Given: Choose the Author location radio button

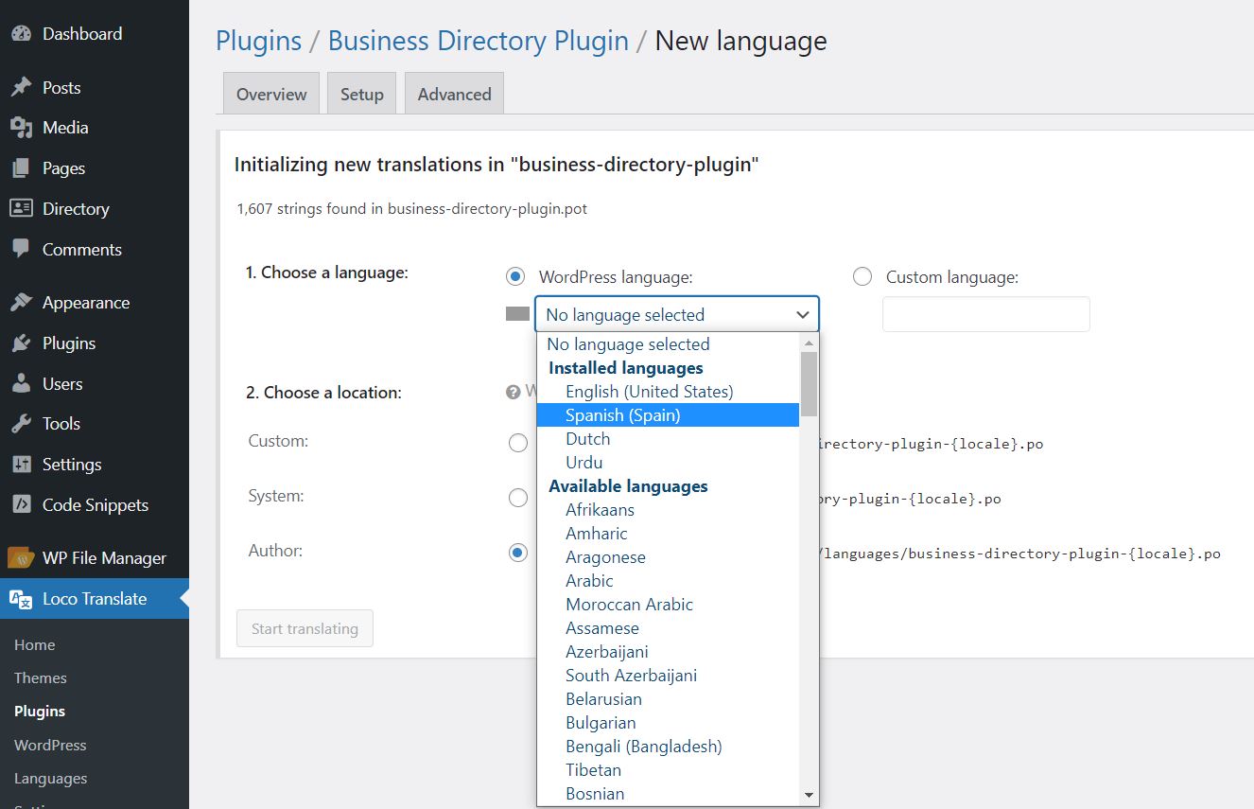Looking at the screenshot, I should tap(518, 553).
